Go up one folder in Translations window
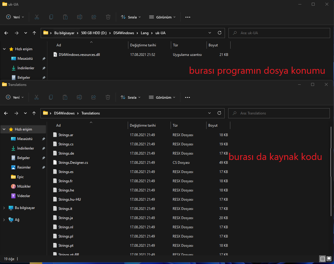334x264 pixels. click(x=34, y=113)
